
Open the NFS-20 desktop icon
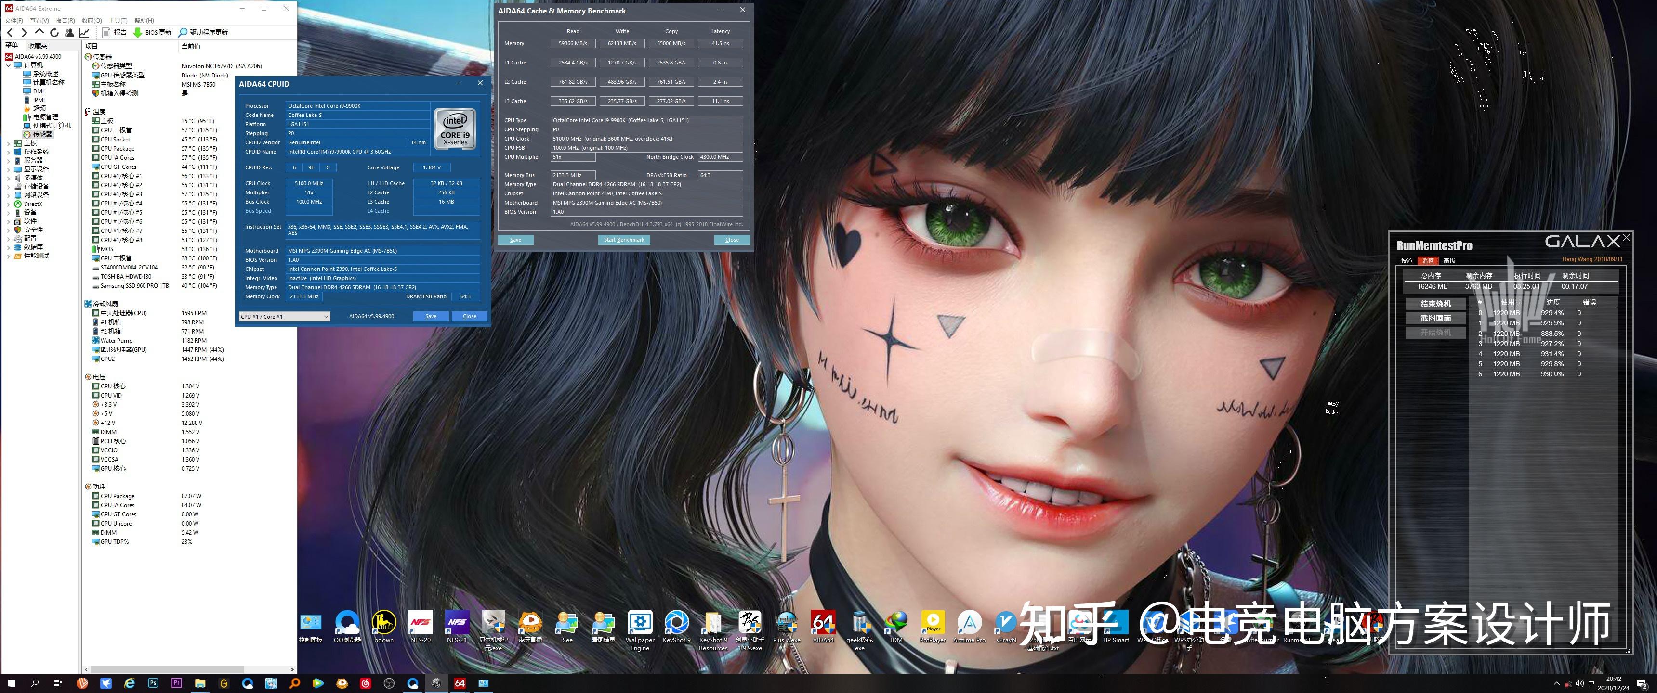[x=421, y=628]
